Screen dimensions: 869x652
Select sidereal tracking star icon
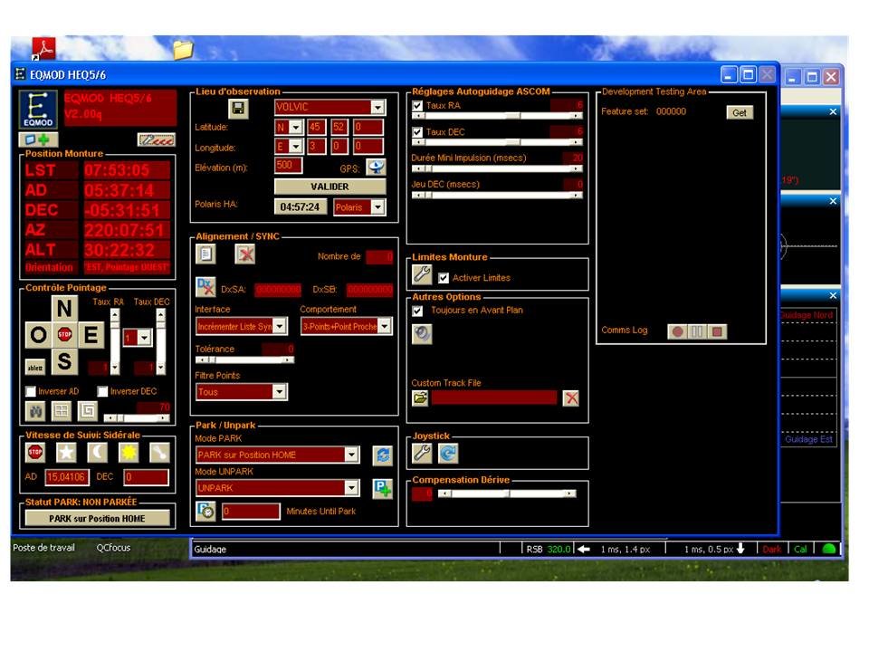pos(66,453)
